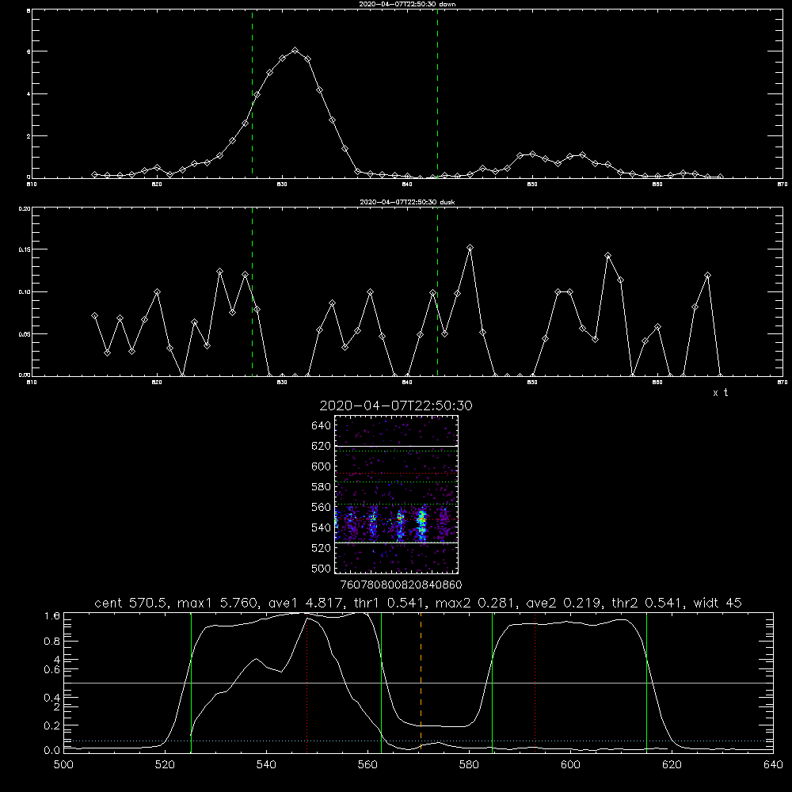Click the '600' x-axis label of bottom plot
This screenshot has height=792, width=792.
pyautogui.click(x=570, y=765)
